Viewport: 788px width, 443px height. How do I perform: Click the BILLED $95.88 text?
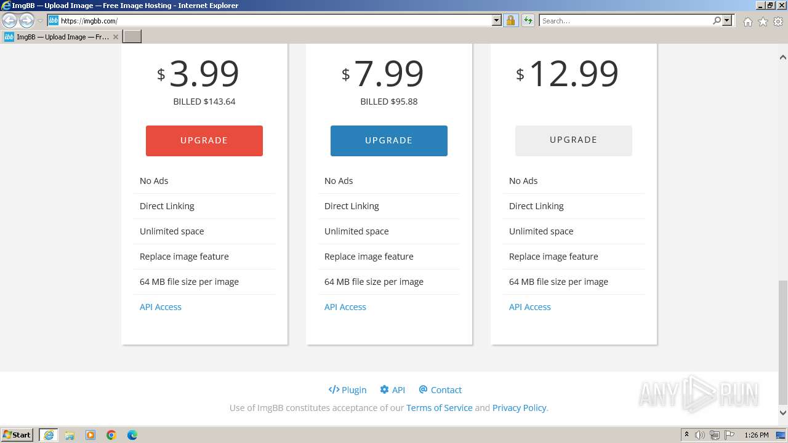pyautogui.click(x=389, y=102)
